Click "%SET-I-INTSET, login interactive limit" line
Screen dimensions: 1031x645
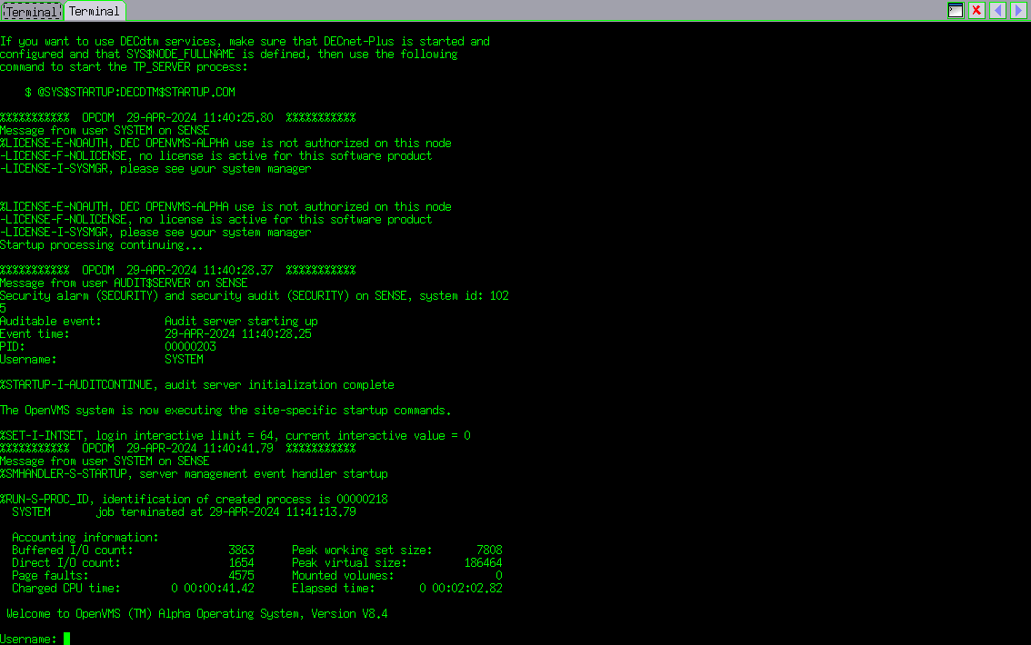tap(235, 435)
